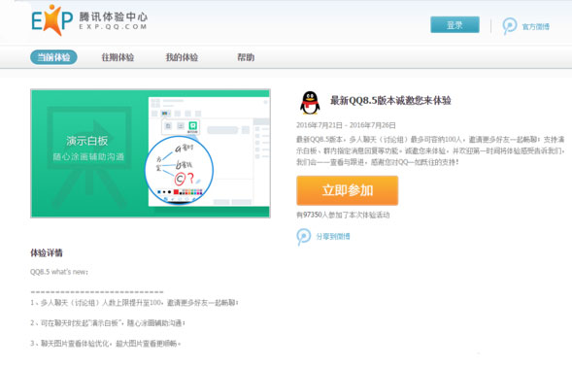This screenshot has height=366, width=572.
Task: Click list item 2 about 演示白板
Action: (x=108, y=323)
